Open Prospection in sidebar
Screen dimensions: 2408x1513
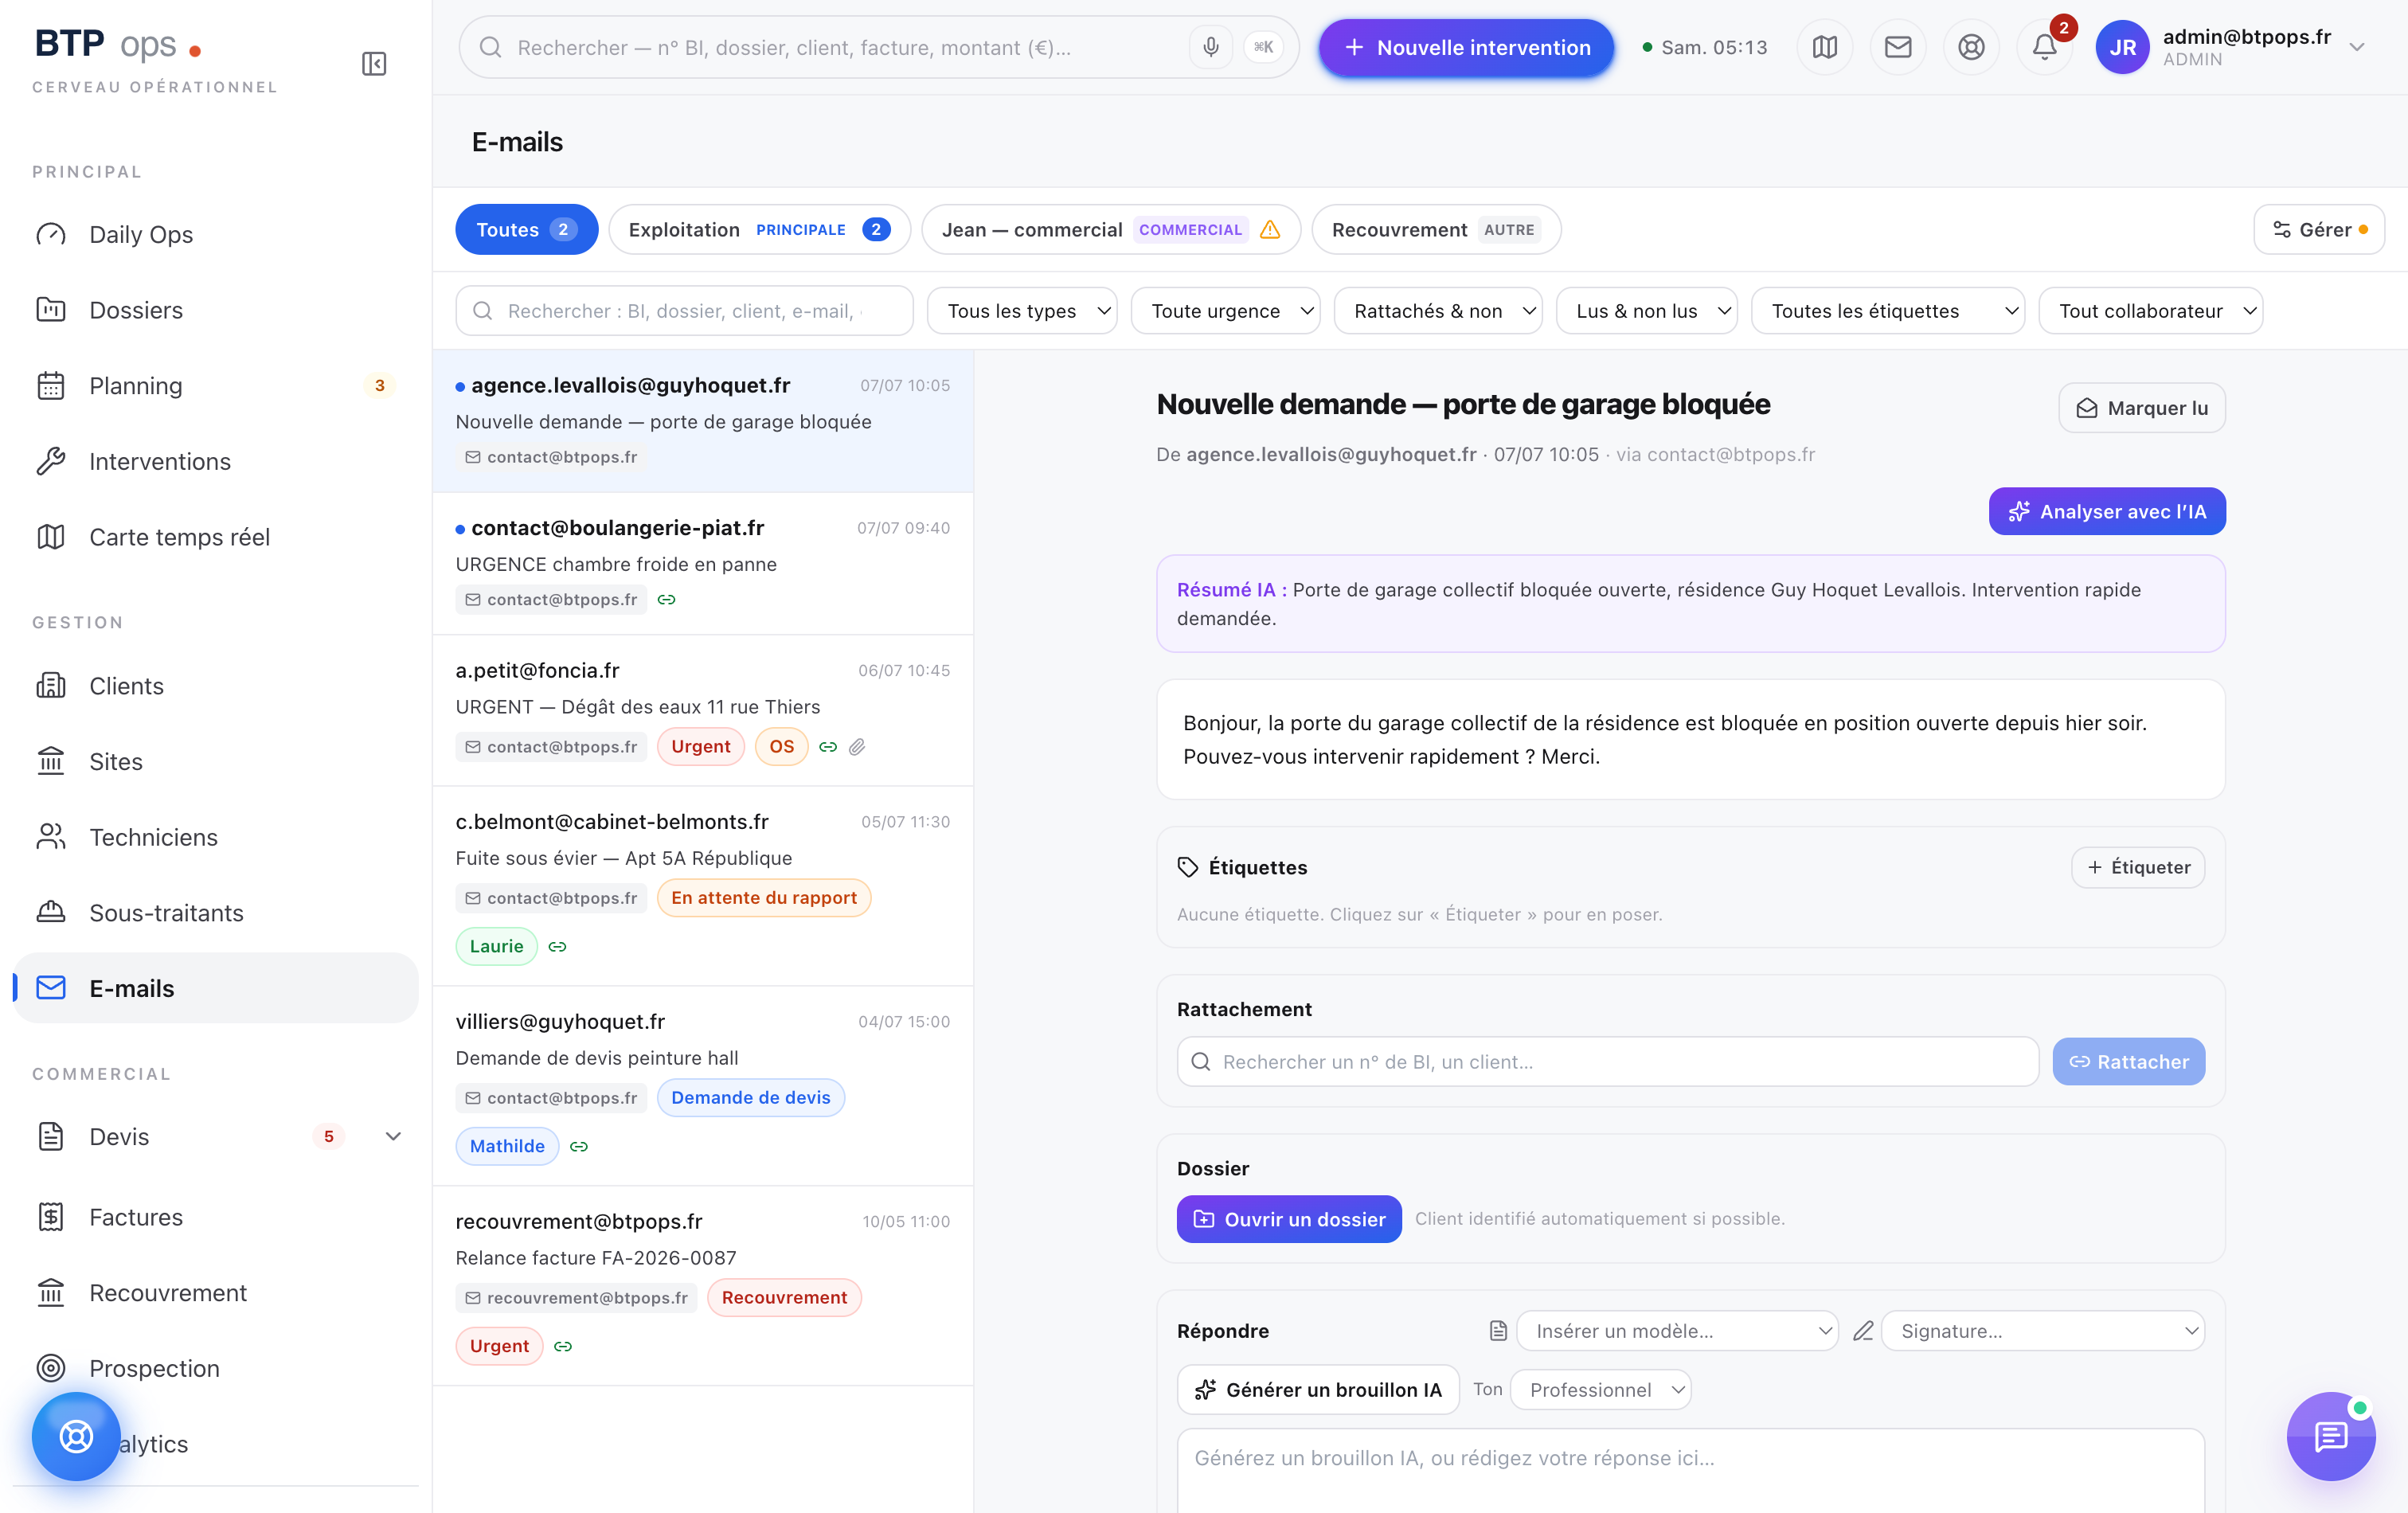[x=216, y=1368]
